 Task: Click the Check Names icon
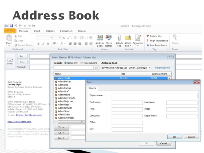pyautogui.click(x=109, y=38)
